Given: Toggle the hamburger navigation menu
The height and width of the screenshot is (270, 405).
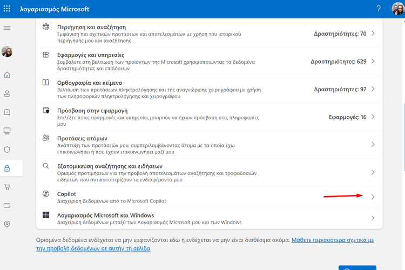Looking at the screenshot, I should [x=7, y=28].
